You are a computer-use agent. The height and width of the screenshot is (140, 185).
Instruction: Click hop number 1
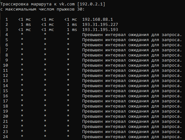pyautogui.click(x=7, y=19)
